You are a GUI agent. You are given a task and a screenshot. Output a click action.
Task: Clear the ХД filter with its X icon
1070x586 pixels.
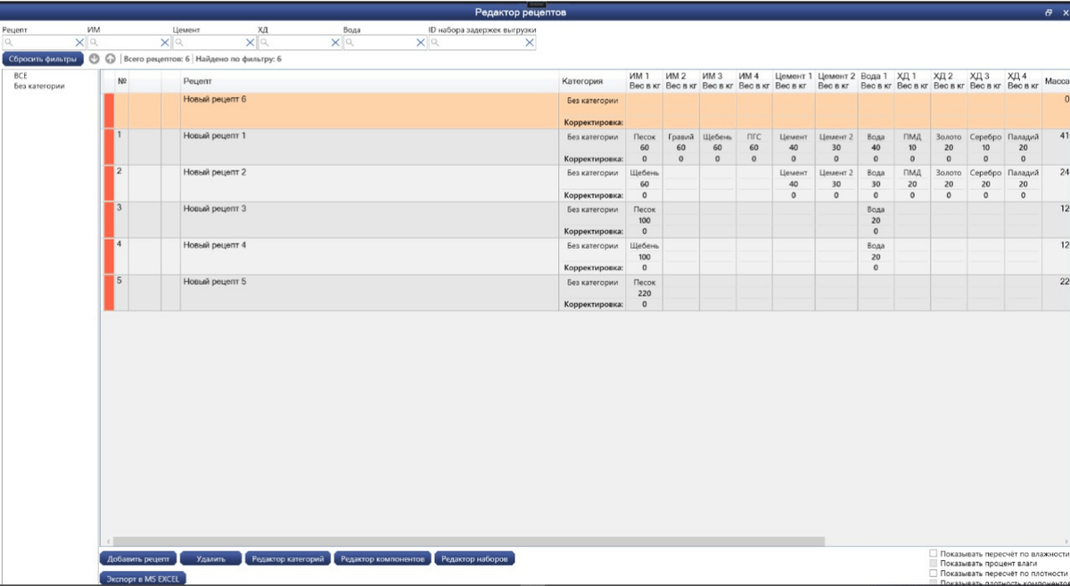336,42
